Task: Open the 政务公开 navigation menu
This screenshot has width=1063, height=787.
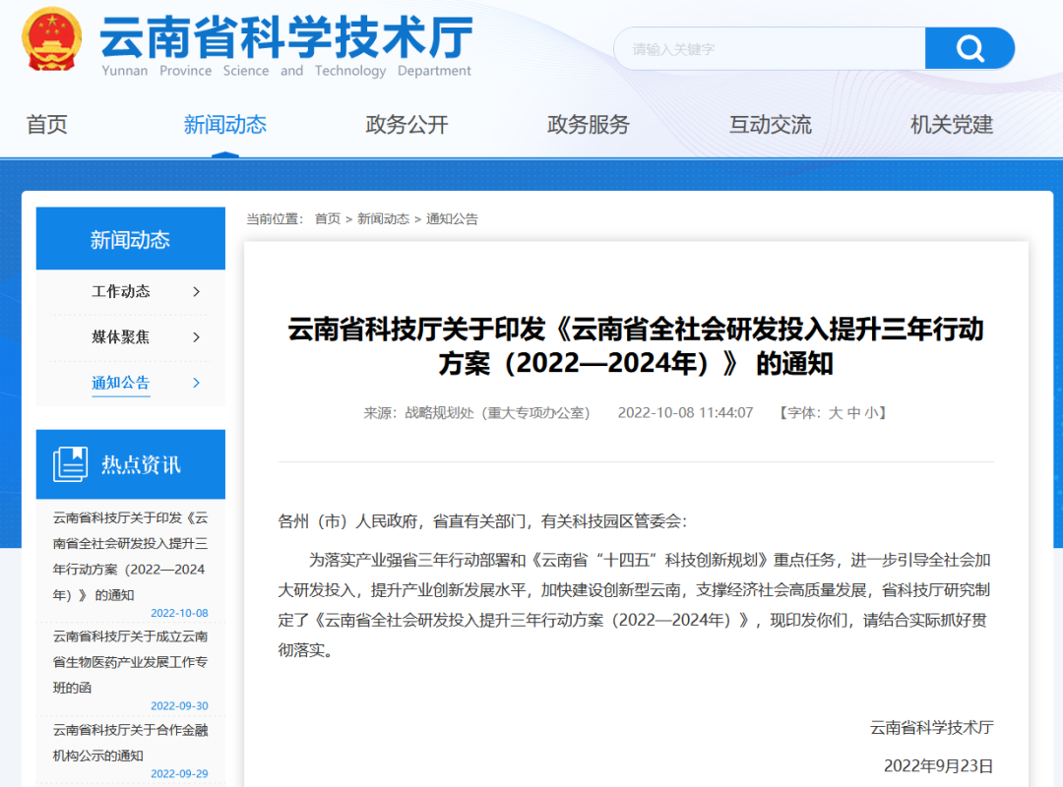Action: click(x=406, y=125)
